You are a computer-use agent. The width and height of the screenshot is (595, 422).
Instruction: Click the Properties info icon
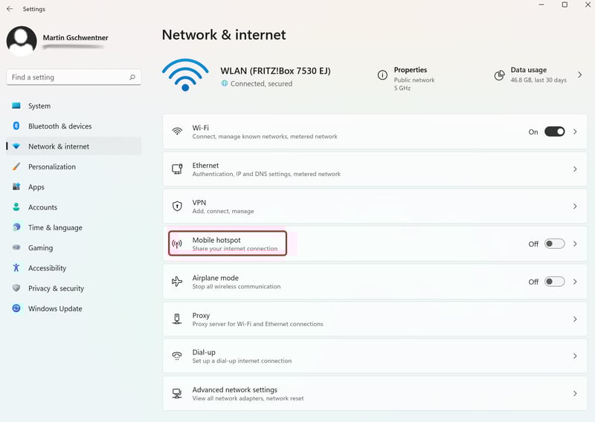pyautogui.click(x=382, y=75)
